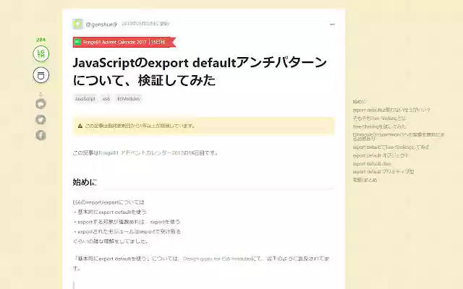Click the article title 'JavaScriptのexport defaultアンチパターン'
The image size is (463, 289).
(x=200, y=72)
